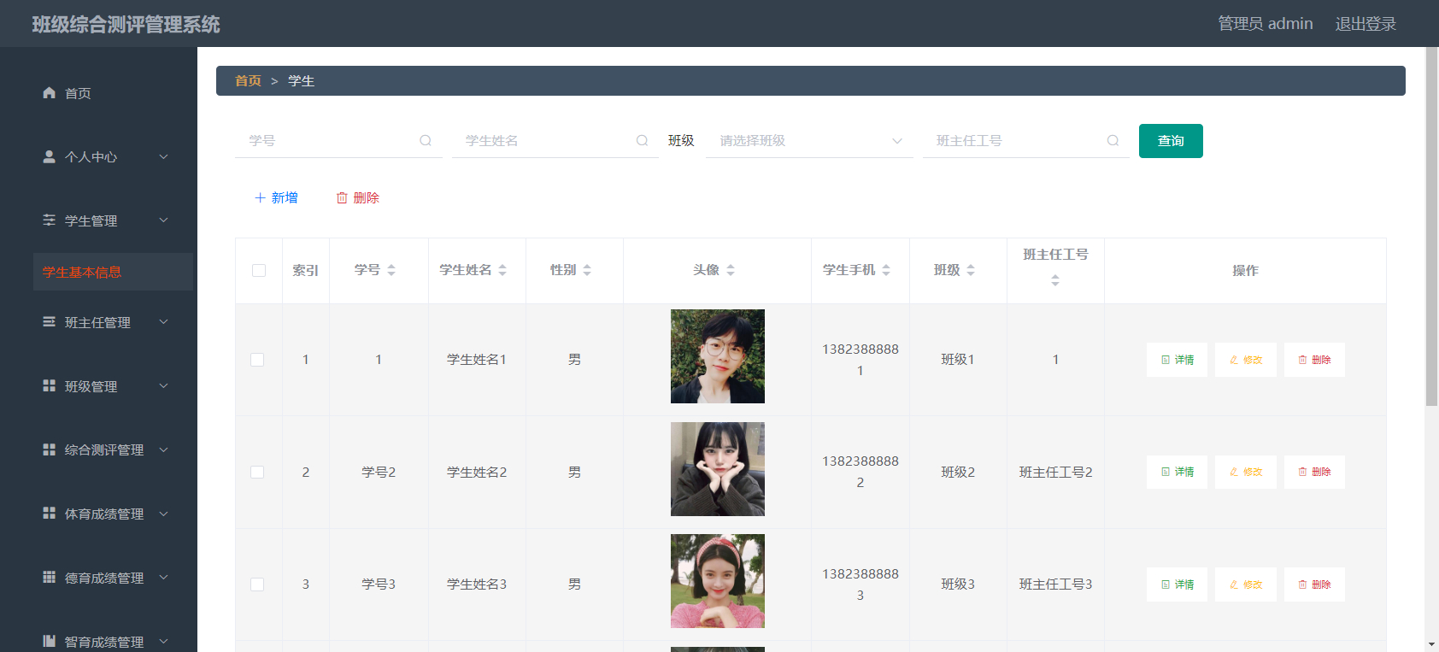Expand 智育成绩管理 chevron
This screenshot has width=1439, height=652.
click(x=163, y=641)
